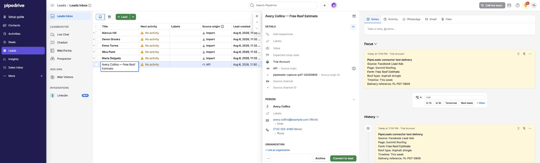Close the lead detail panel with X
The image size is (540, 163).
[x=257, y=16]
